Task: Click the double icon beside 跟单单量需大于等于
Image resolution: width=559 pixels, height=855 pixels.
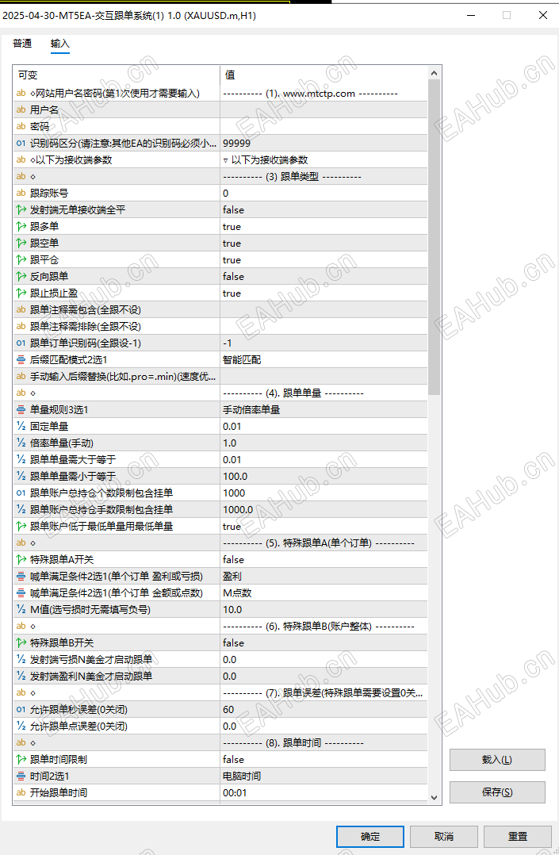Action: click(x=21, y=459)
